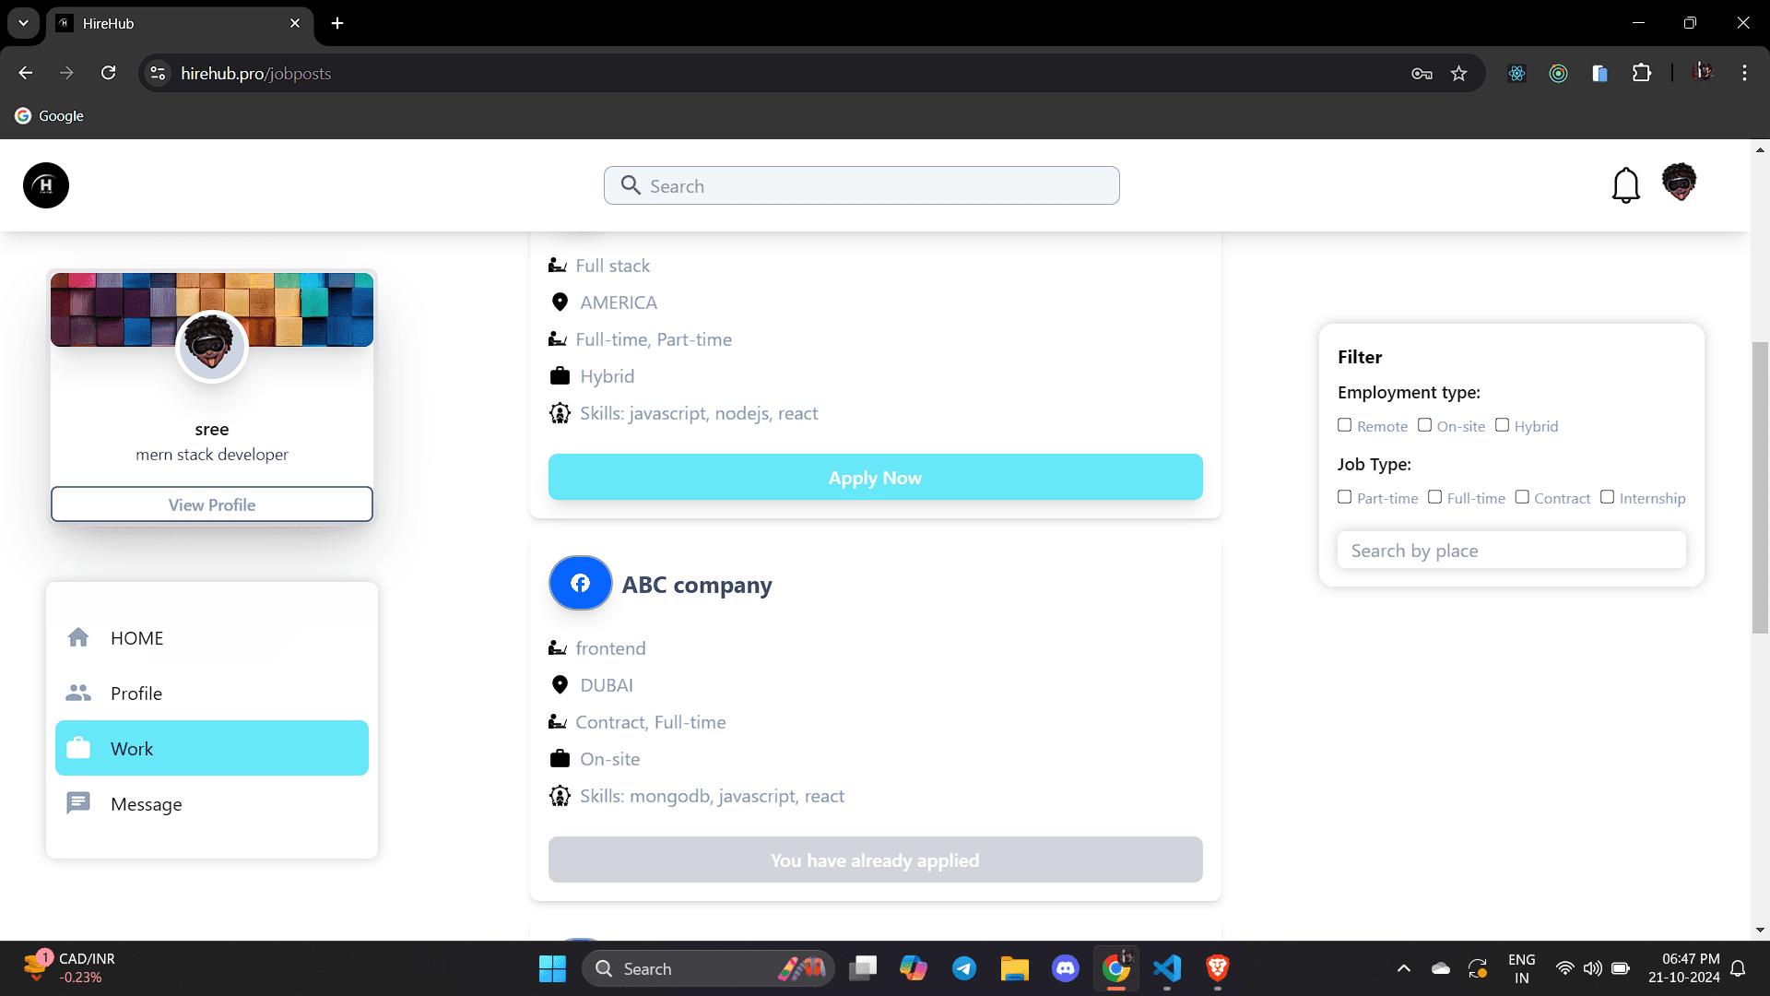Click the briefcase icon beside On-site
This screenshot has height=996, width=1770.
560,759
